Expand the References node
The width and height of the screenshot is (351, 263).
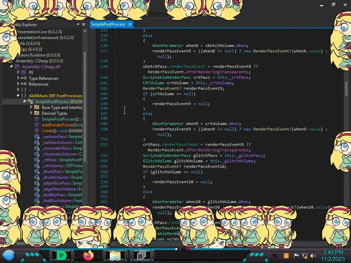pos(18,84)
